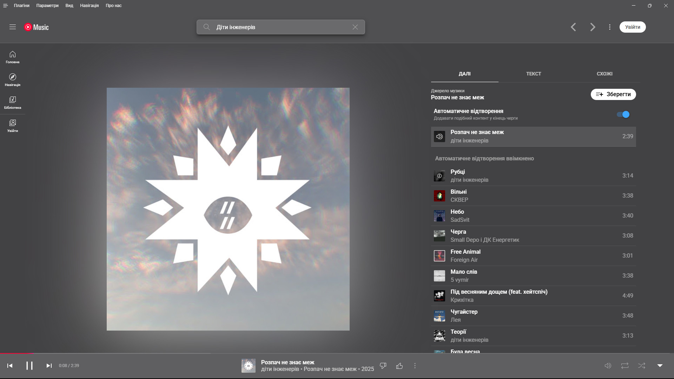The height and width of the screenshot is (379, 674).
Task: Clear the search field text
Action: [x=355, y=27]
